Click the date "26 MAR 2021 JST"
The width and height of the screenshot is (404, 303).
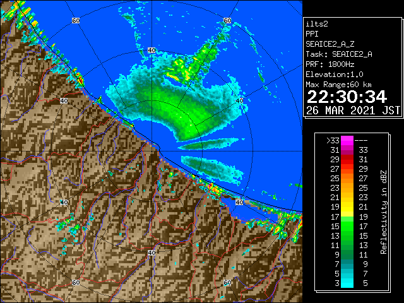click(353, 110)
